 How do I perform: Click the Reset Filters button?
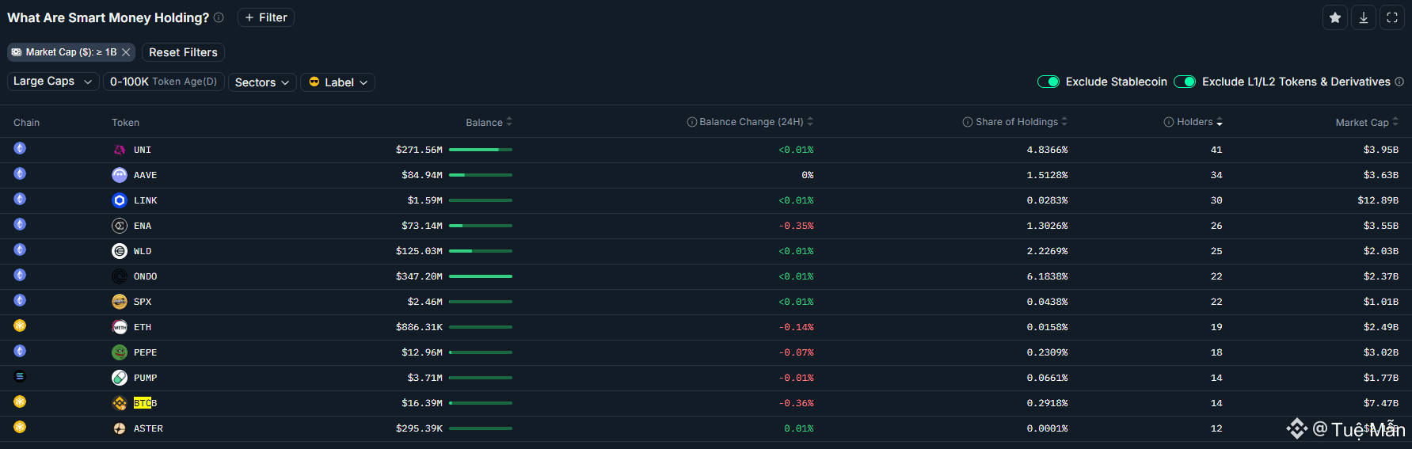click(x=183, y=52)
